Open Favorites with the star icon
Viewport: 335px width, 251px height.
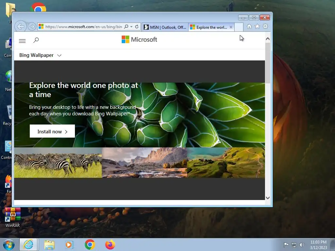pyautogui.click(x=257, y=26)
